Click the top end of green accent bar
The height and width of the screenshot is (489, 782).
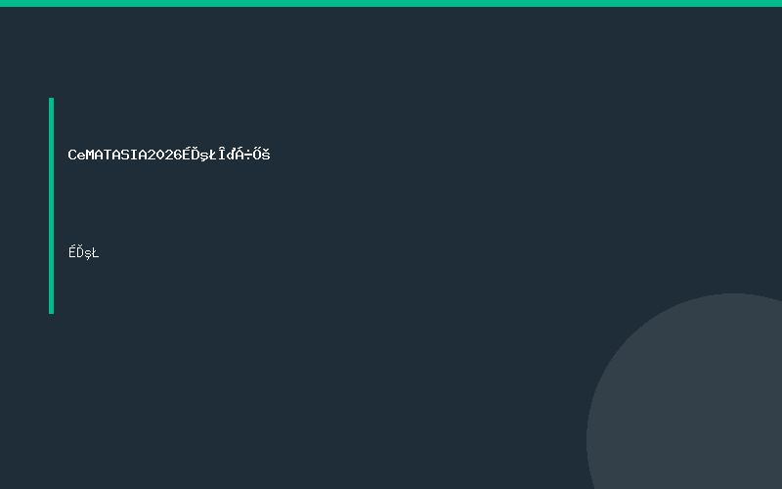pyautogui.click(x=52, y=100)
